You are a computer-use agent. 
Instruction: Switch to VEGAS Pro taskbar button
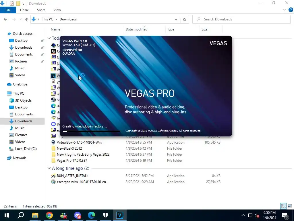[x=120, y=215]
